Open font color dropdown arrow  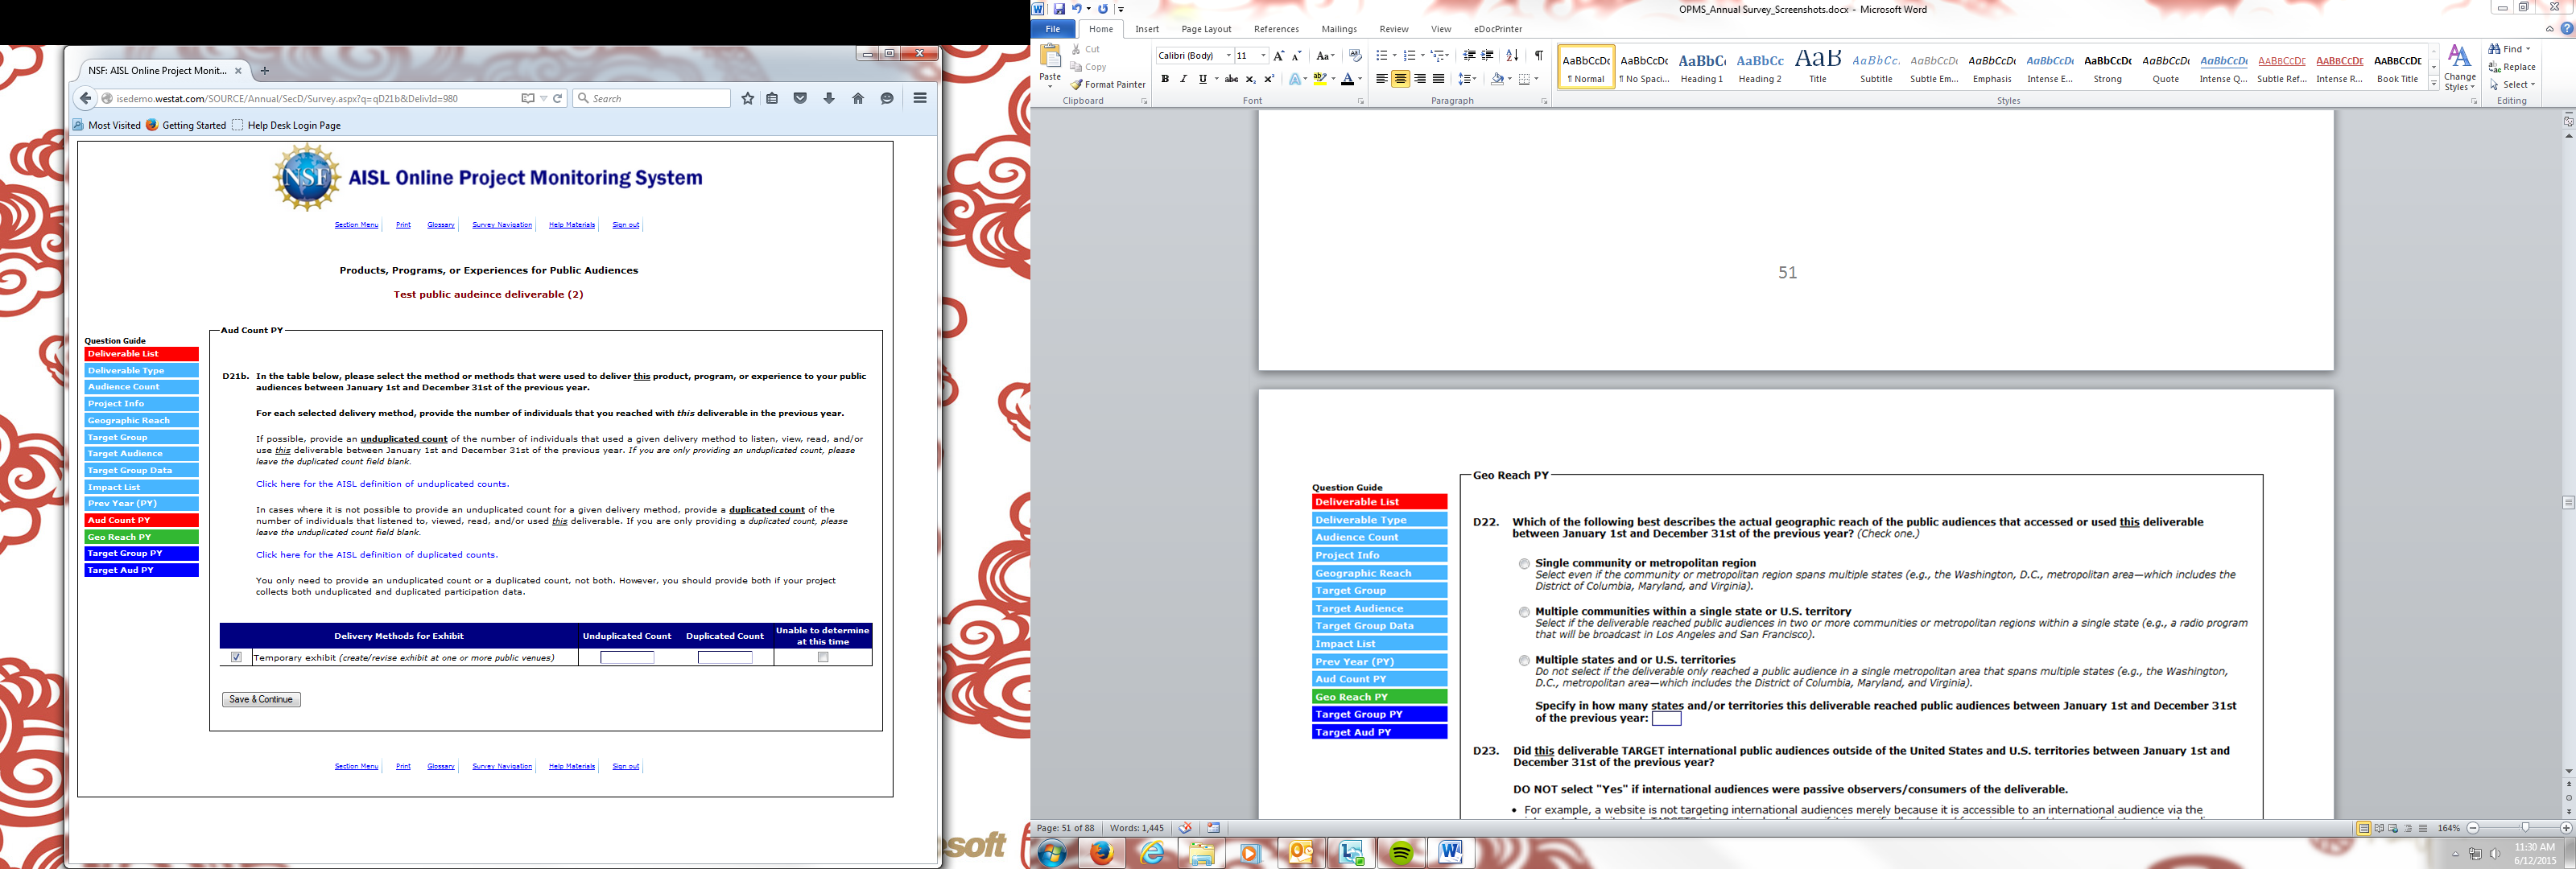click(x=1360, y=79)
